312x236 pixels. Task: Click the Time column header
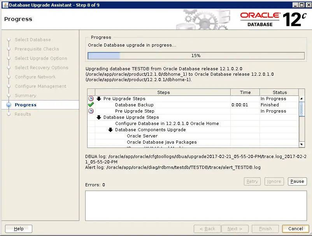pyautogui.click(x=245, y=92)
